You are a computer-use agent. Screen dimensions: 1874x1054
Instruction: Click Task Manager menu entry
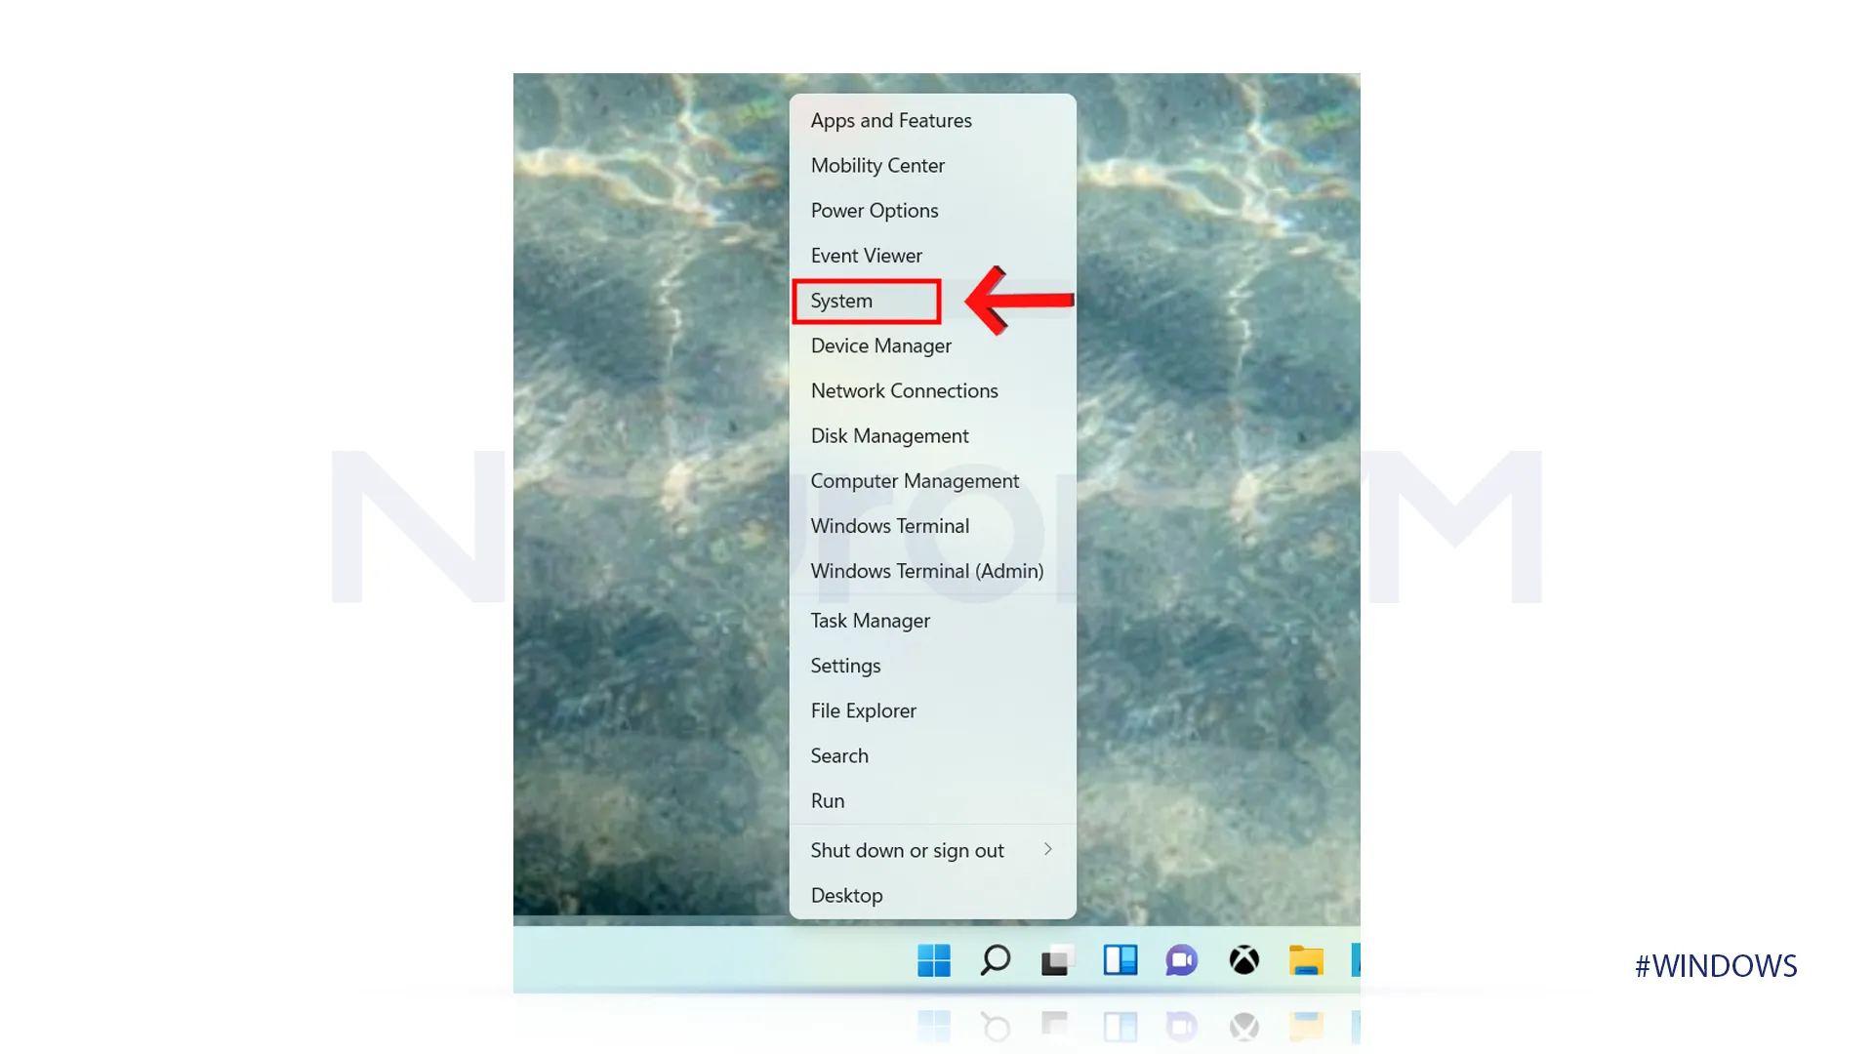870,621
